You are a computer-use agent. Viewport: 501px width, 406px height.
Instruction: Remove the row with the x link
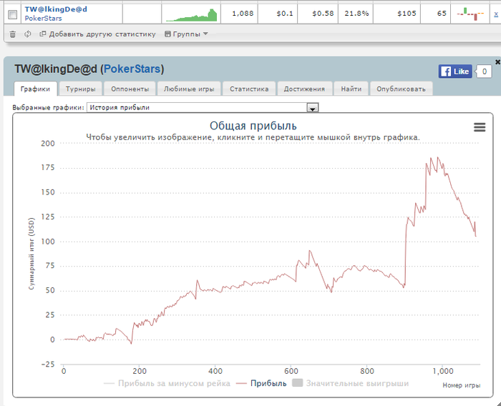coord(496,14)
